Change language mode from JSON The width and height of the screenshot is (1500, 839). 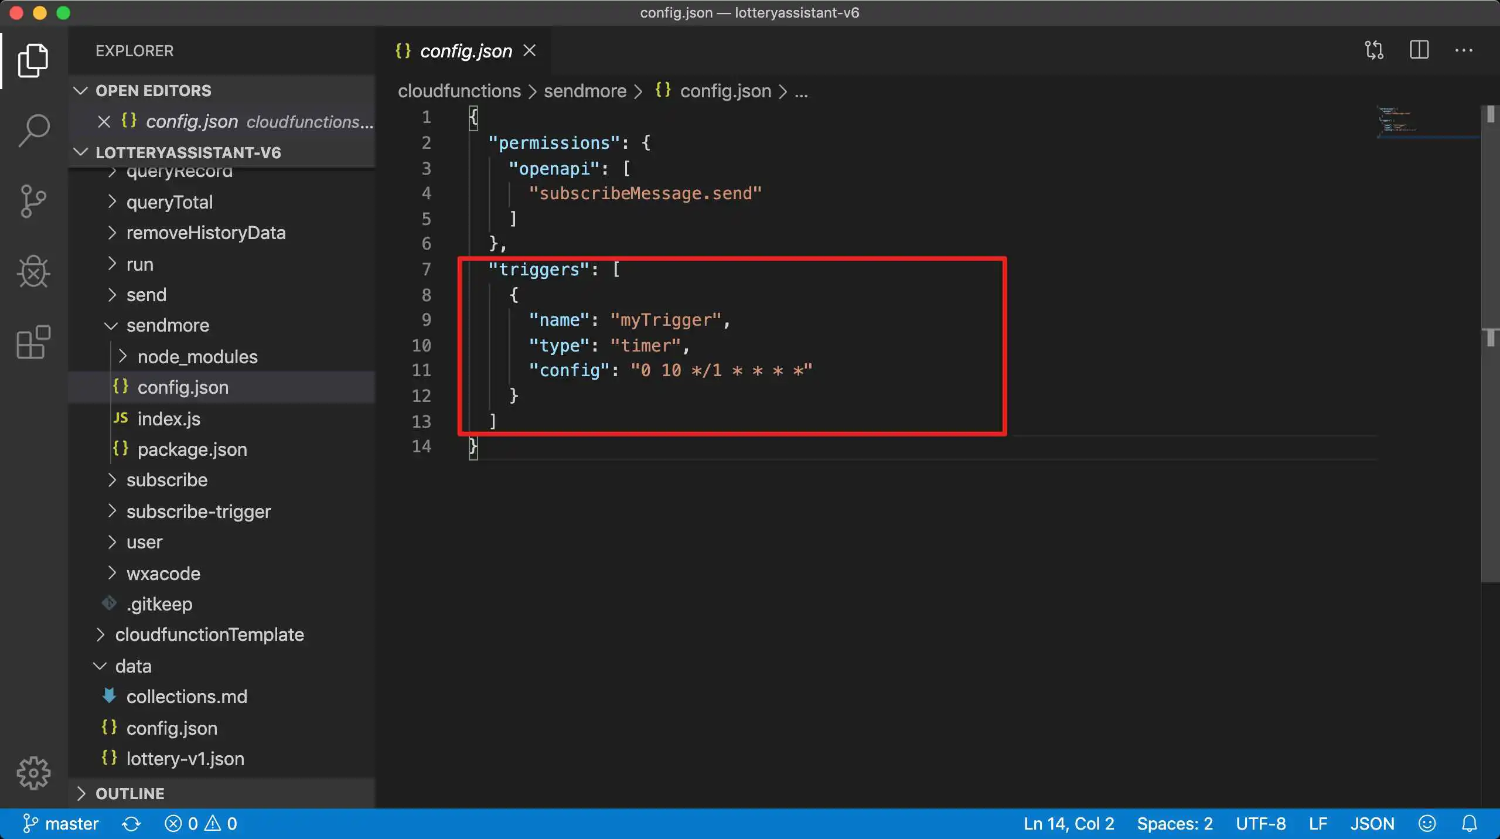pos(1372,823)
